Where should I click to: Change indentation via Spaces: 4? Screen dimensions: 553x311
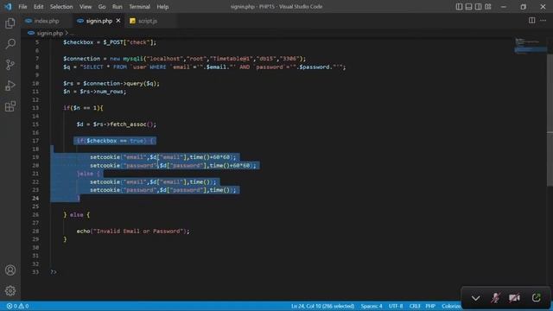(372, 306)
